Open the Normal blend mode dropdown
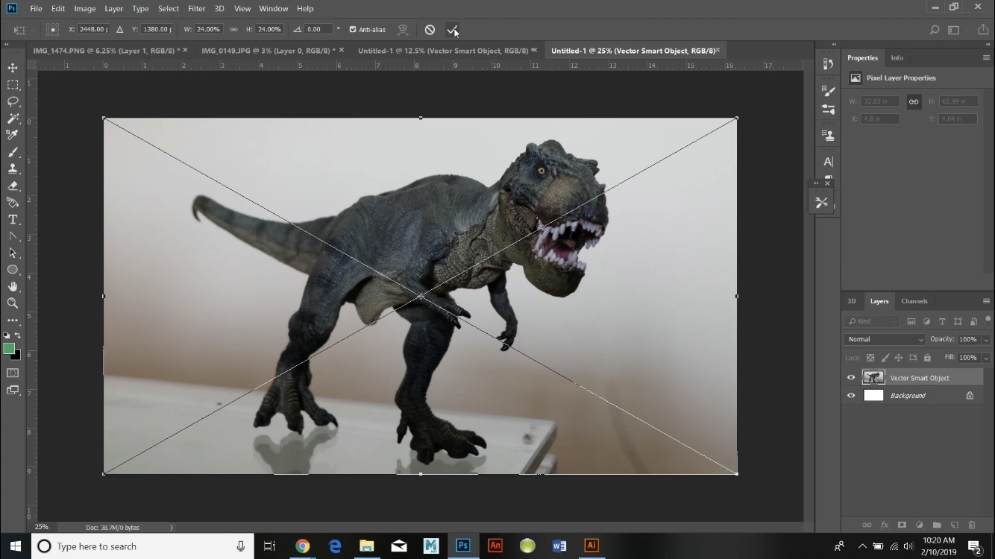This screenshot has width=995, height=559. coord(884,339)
